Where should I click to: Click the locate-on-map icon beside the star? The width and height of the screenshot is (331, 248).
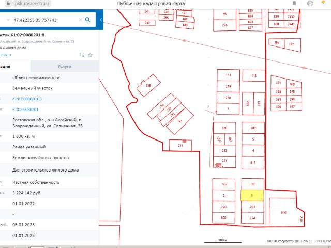[82, 55]
